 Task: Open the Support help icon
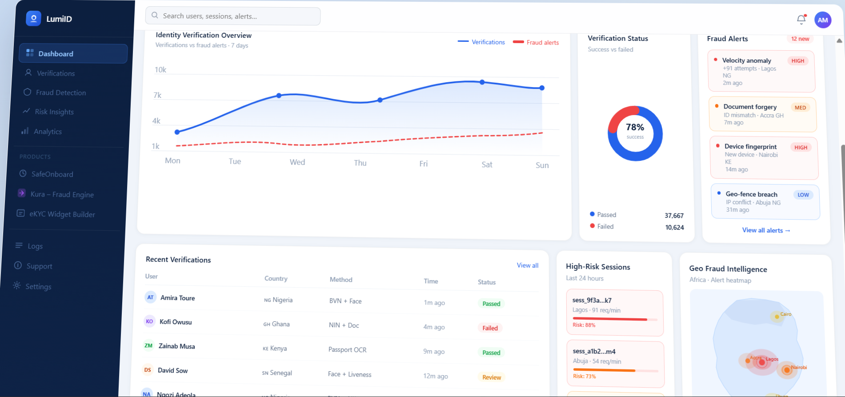point(18,265)
